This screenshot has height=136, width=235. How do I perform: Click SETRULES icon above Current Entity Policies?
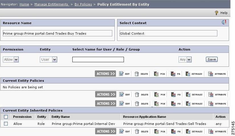coord(188,74)
